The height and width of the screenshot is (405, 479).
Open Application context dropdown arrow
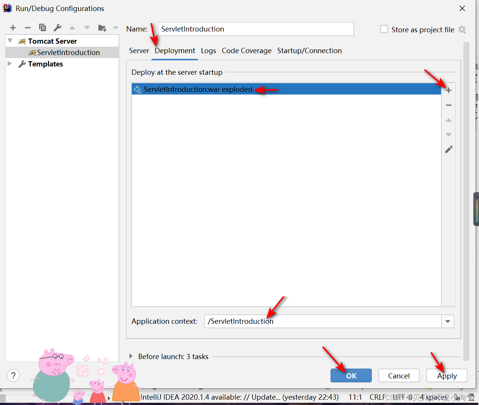[448, 321]
